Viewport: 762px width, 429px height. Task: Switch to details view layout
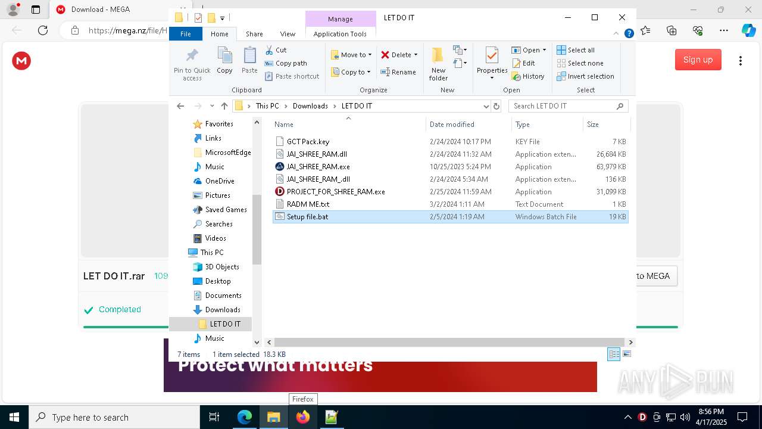[x=614, y=354]
